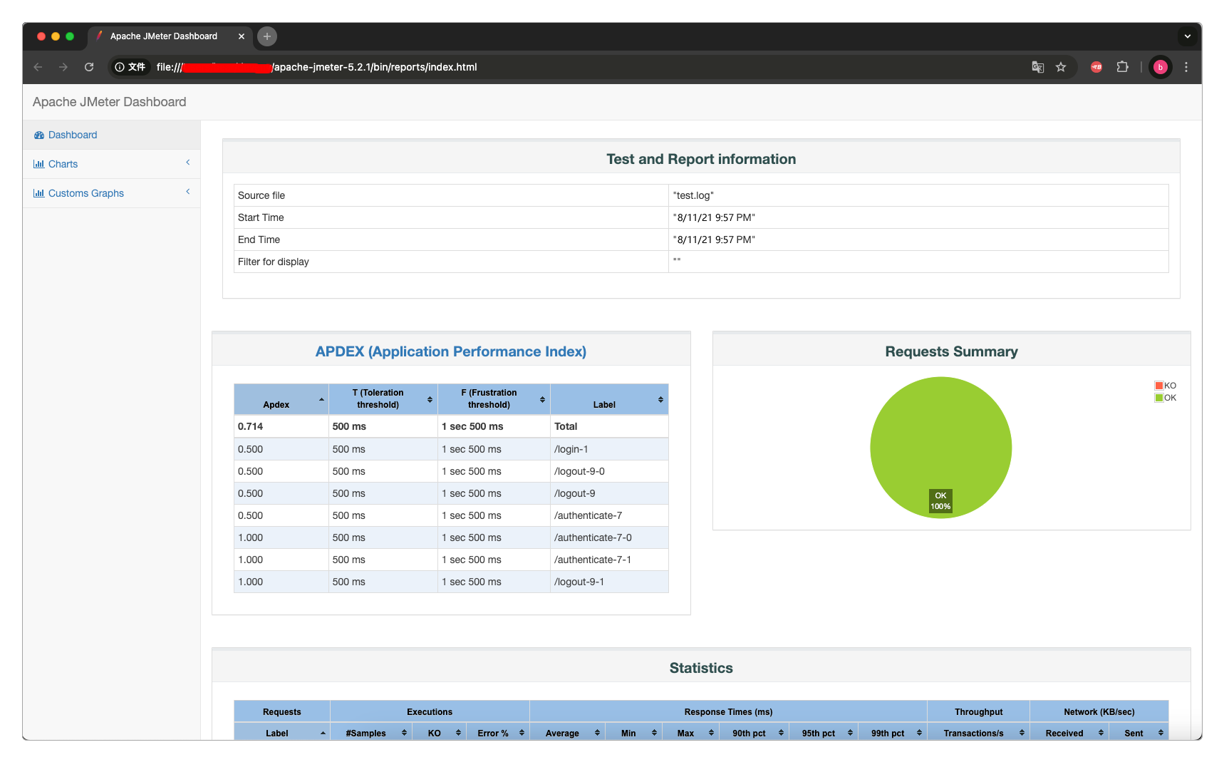Toggle KO series in pie legend
The height and width of the screenshot is (762, 1224).
click(1166, 386)
